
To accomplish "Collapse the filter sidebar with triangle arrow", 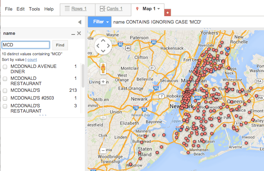I will coord(80,22).
